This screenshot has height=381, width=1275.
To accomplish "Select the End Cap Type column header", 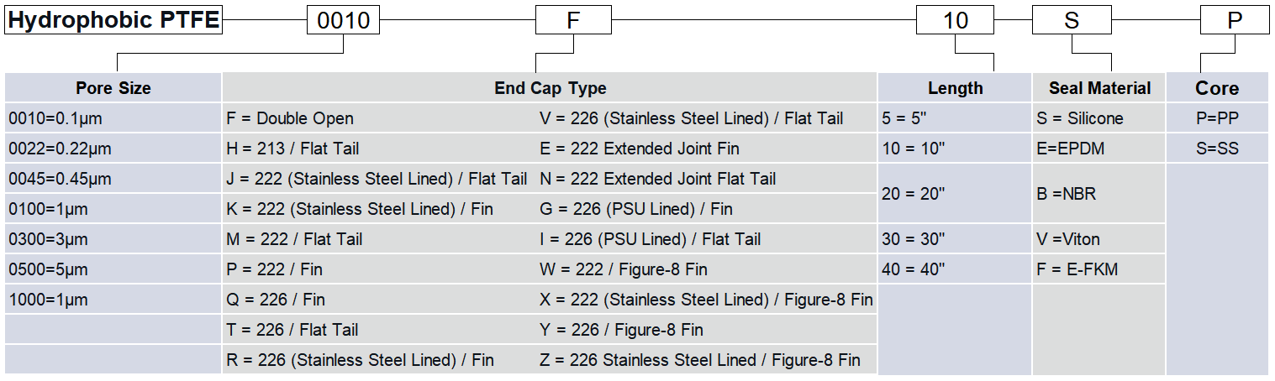I will 550,88.
